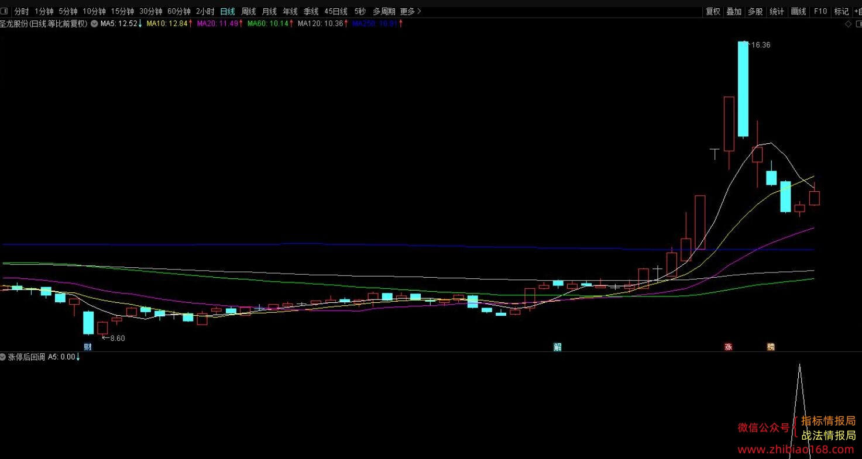The width and height of the screenshot is (862, 459).
Task: Click the diamond icon below the 标记 button
Action: 849,24
